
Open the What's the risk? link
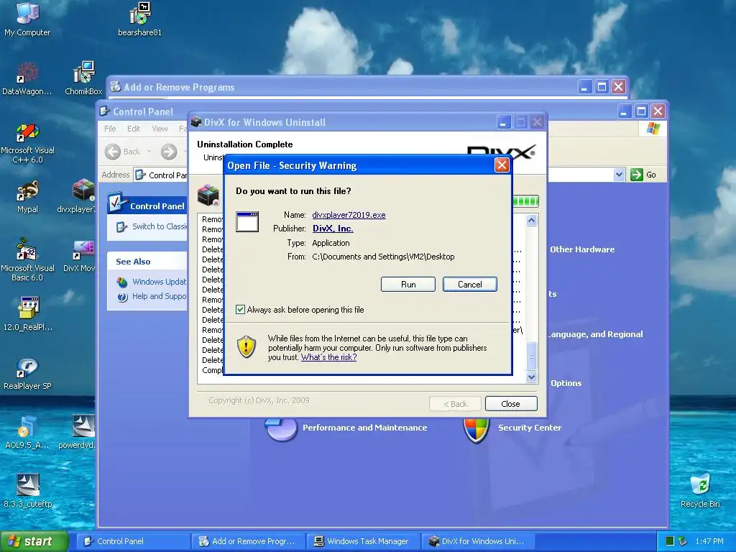tap(328, 357)
